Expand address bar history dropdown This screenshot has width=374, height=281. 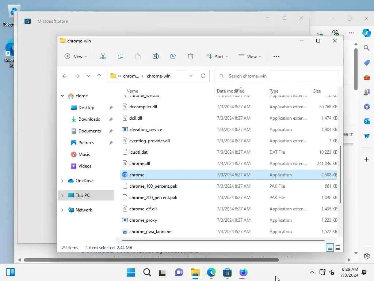(x=191, y=76)
